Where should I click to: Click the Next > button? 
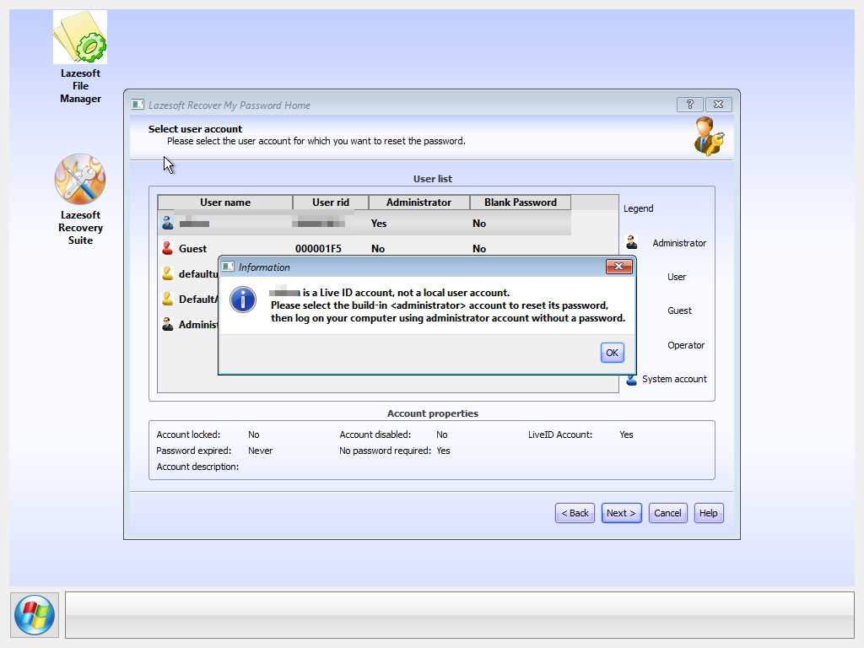point(621,513)
